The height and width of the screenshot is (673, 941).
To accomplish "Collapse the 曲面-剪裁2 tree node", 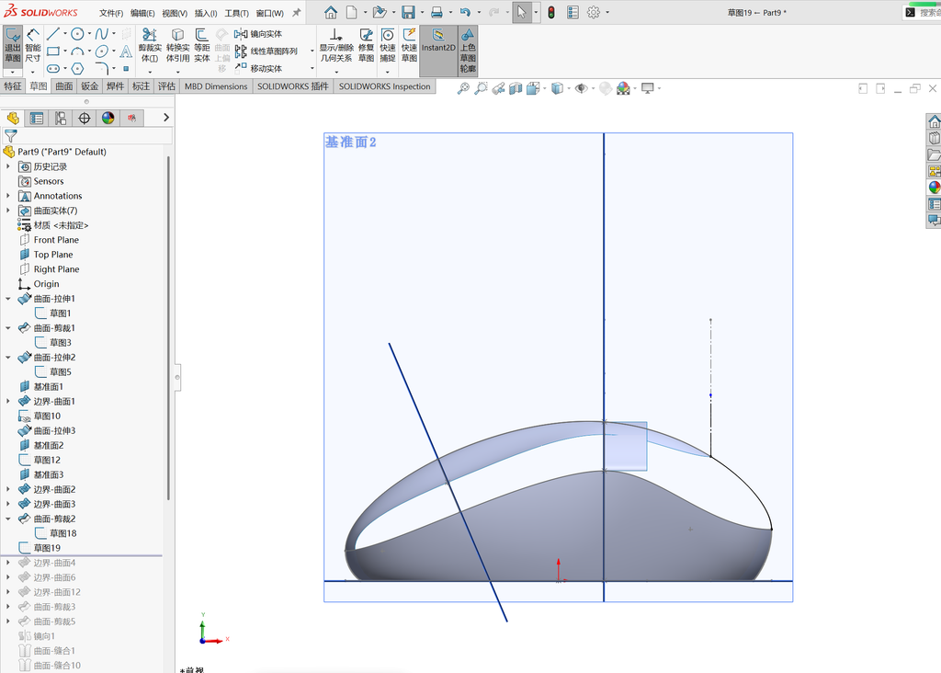I will pyautogui.click(x=7, y=519).
